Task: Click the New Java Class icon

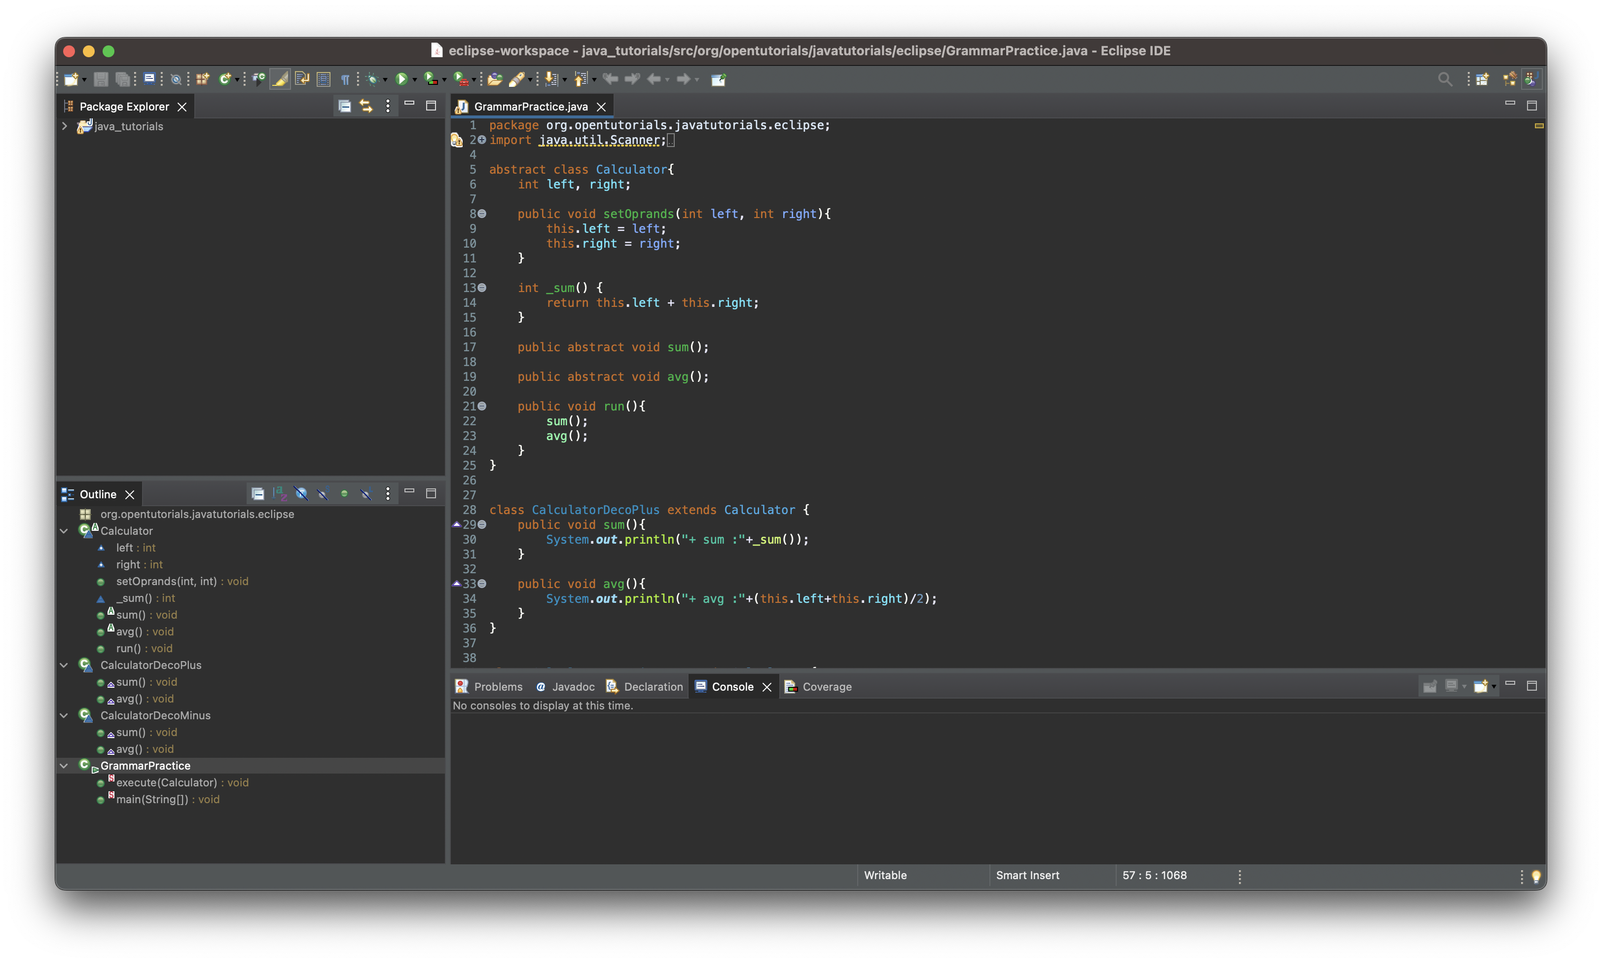Action: pyautogui.click(x=224, y=79)
